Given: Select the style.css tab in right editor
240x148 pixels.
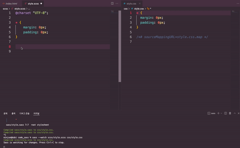Looking at the screenshot, I should click(x=131, y=4).
